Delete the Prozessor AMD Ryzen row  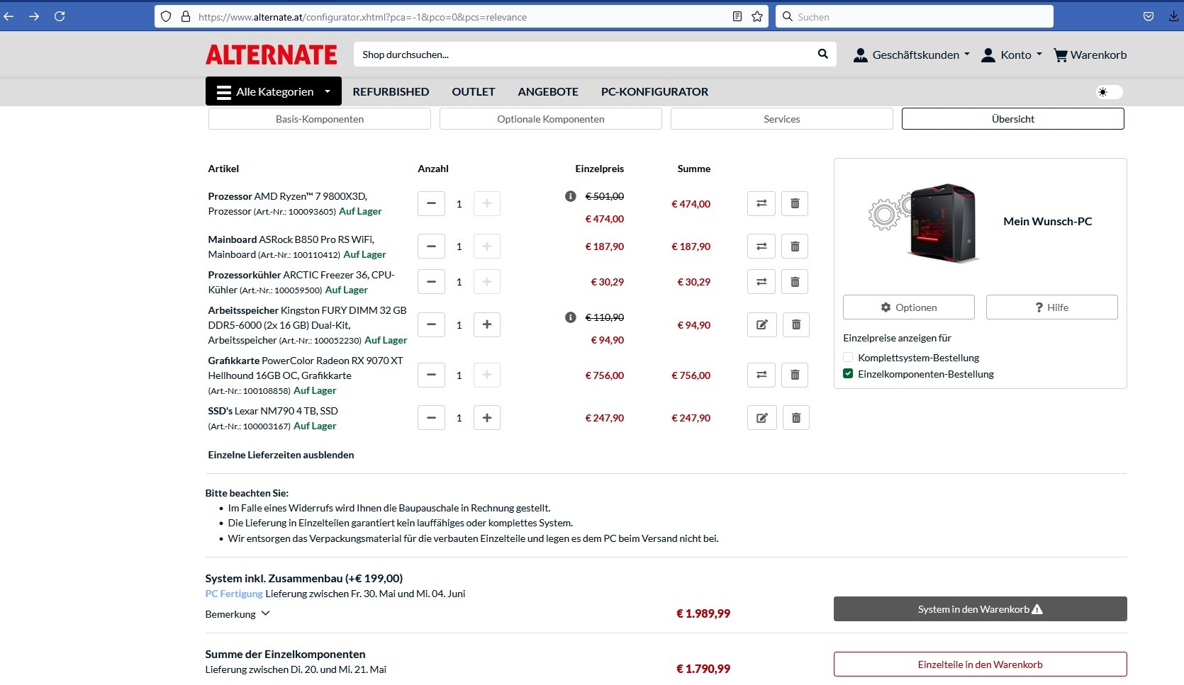(x=795, y=204)
